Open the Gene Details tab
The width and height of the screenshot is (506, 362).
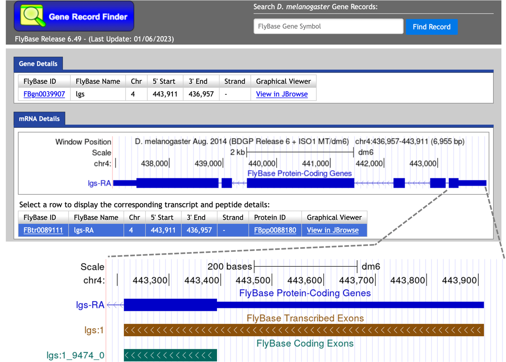pyautogui.click(x=38, y=63)
